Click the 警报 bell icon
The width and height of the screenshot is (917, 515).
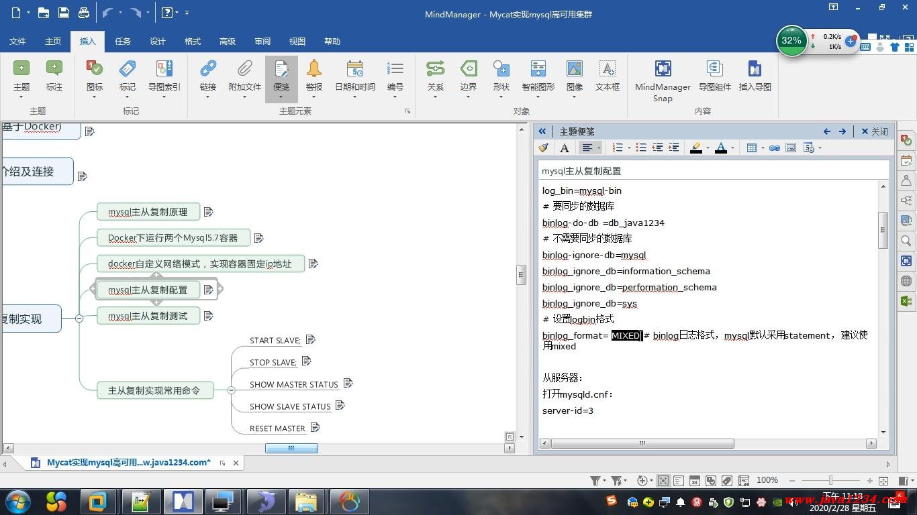[314, 68]
